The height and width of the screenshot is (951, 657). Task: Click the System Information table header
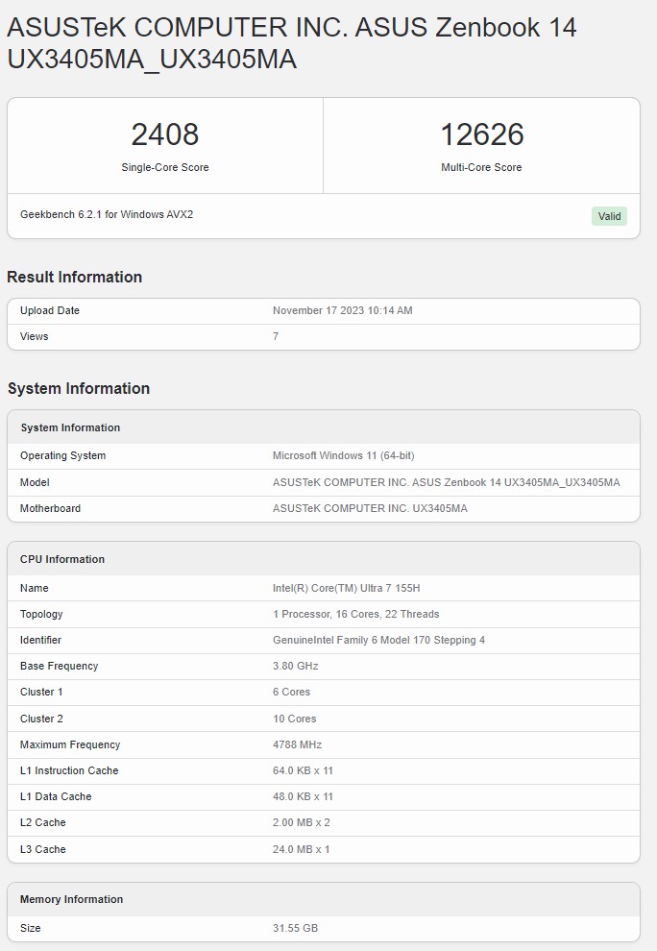pos(70,427)
